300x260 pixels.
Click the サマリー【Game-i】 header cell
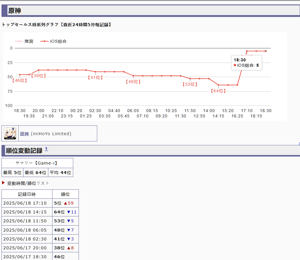point(37,163)
